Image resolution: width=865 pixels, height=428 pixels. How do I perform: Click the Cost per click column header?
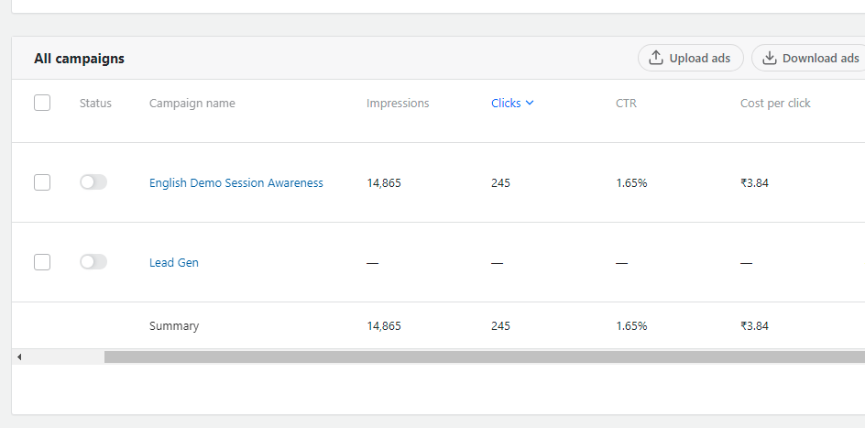point(775,104)
